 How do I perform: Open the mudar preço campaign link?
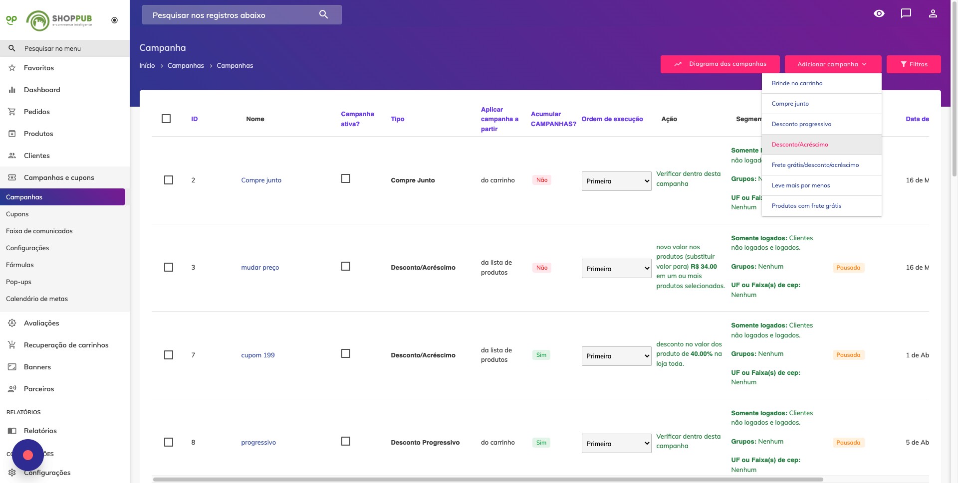point(260,268)
